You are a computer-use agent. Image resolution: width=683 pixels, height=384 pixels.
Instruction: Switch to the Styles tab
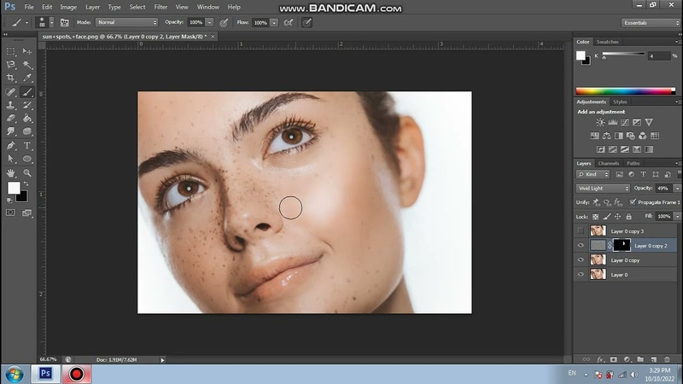click(x=620, y=102)
